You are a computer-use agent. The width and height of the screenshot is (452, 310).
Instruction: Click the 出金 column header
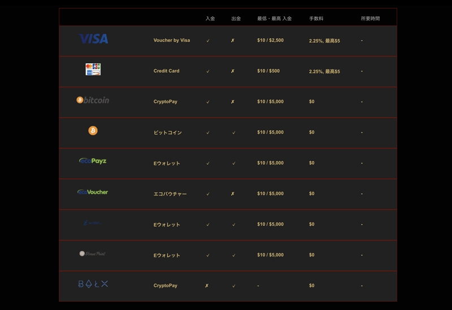pyautogui.click(x=236, y=19)
